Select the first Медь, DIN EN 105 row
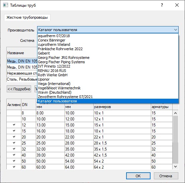The width and height of the screenshot is (185, 183). click(x=22, y=61)
